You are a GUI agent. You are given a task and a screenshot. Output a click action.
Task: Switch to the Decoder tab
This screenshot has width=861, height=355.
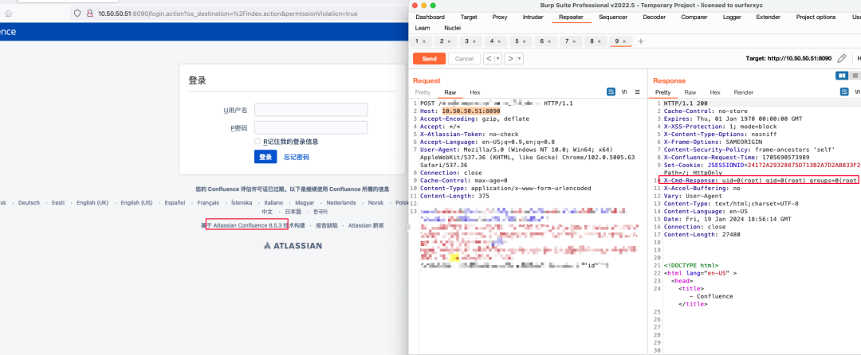pos(654,17)
